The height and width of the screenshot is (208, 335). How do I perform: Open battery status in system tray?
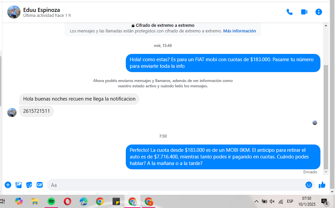click(264, 201)
